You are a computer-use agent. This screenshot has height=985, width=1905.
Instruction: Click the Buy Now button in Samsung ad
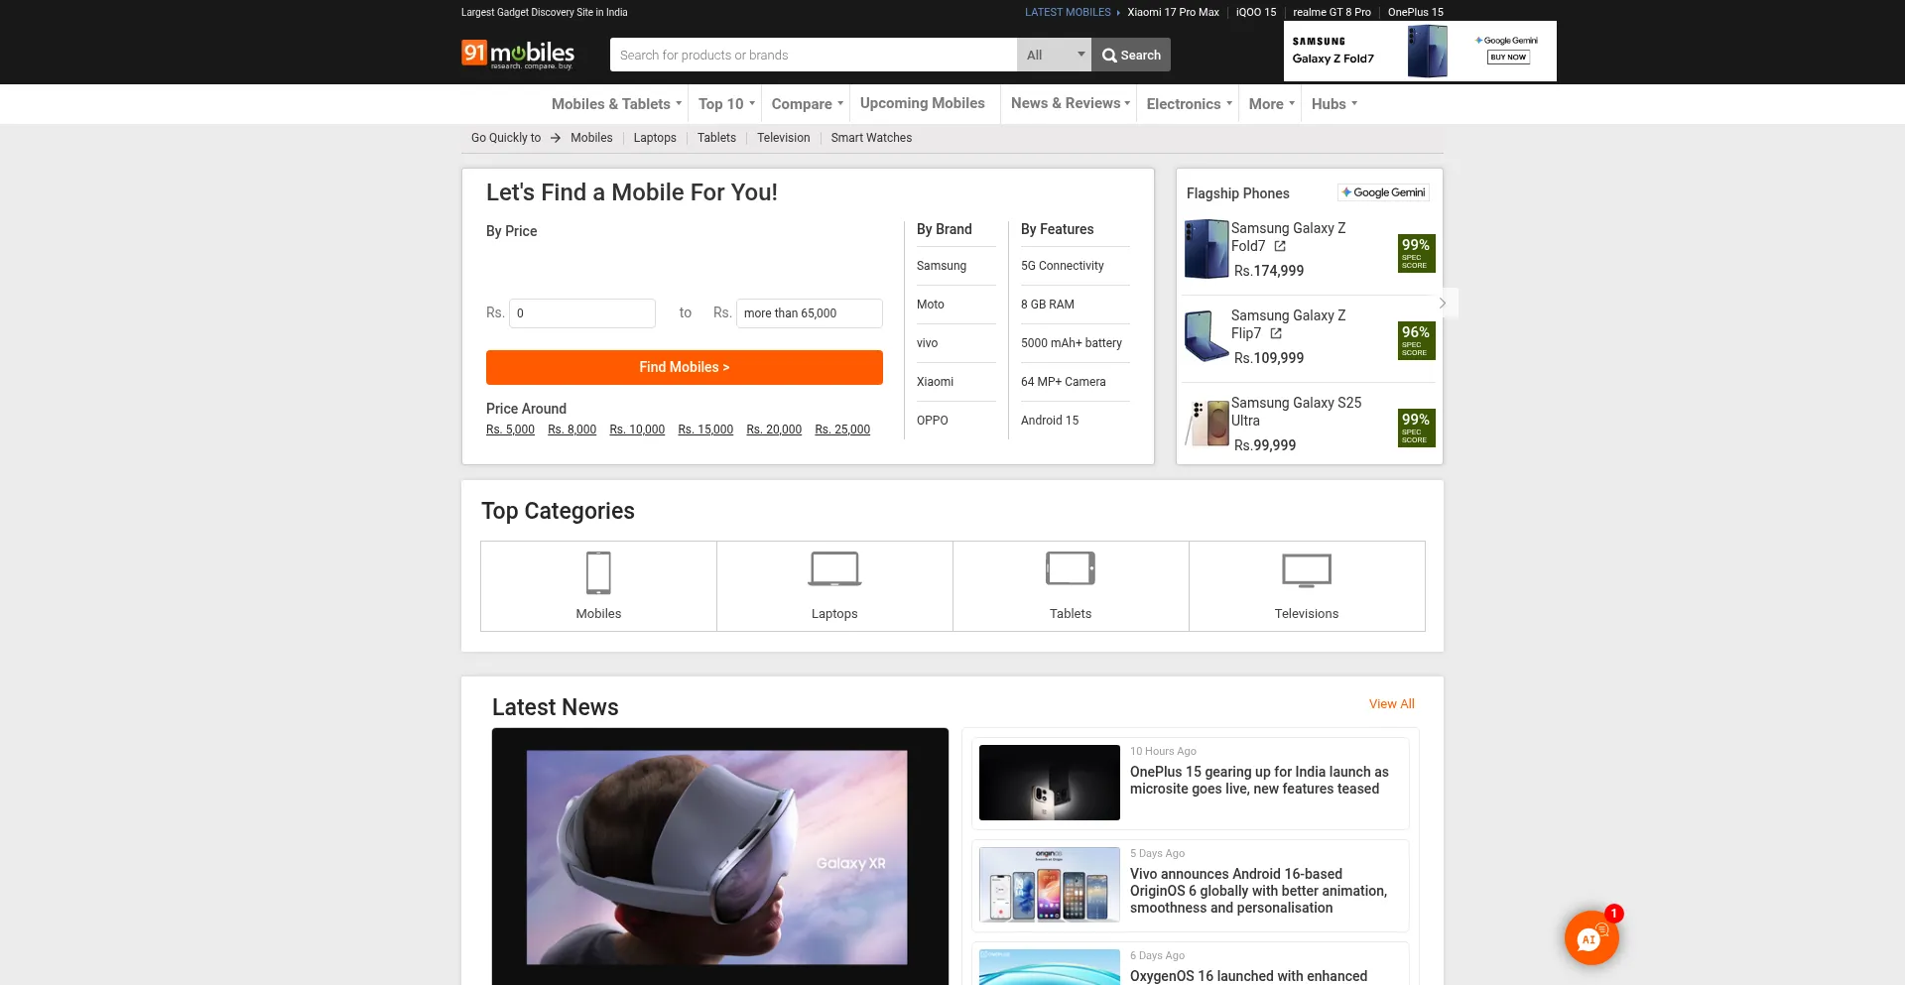[x=1508, y=58]
